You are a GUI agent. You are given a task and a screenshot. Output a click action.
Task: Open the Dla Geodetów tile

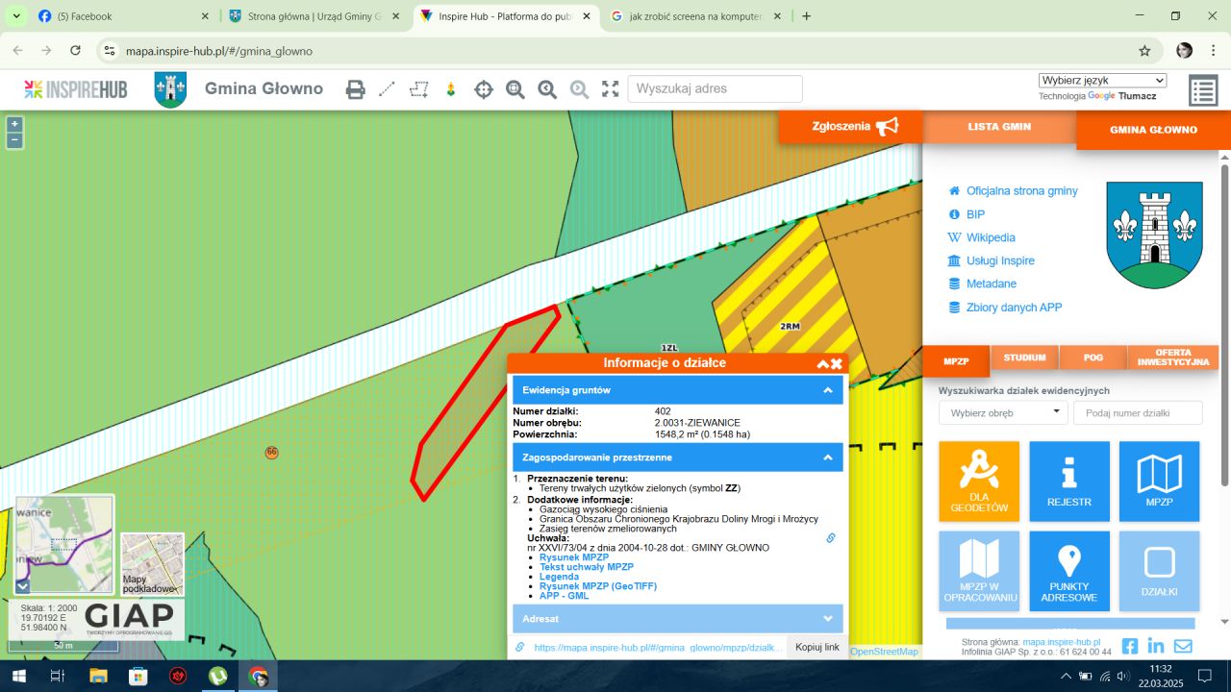(979, 482)
